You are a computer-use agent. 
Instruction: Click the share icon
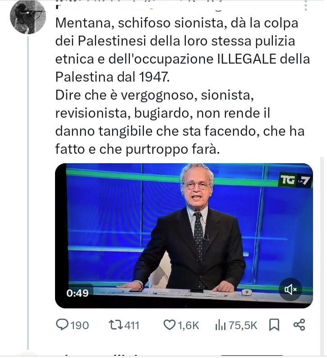[x=299, y=325]
